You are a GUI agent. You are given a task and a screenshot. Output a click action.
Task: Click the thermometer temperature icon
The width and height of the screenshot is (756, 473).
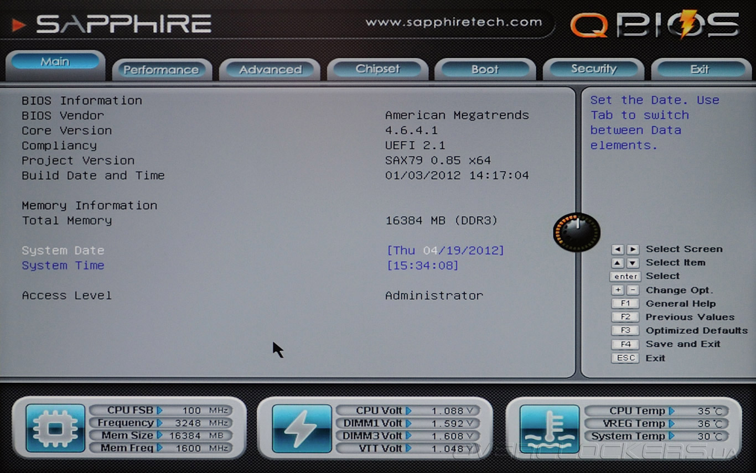[549, 429]
